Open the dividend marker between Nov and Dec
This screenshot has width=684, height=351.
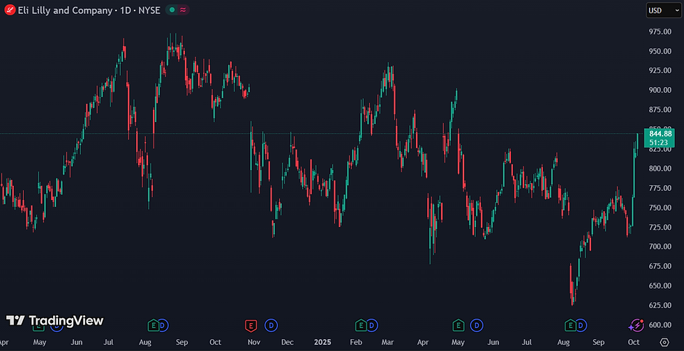[272, 325]
